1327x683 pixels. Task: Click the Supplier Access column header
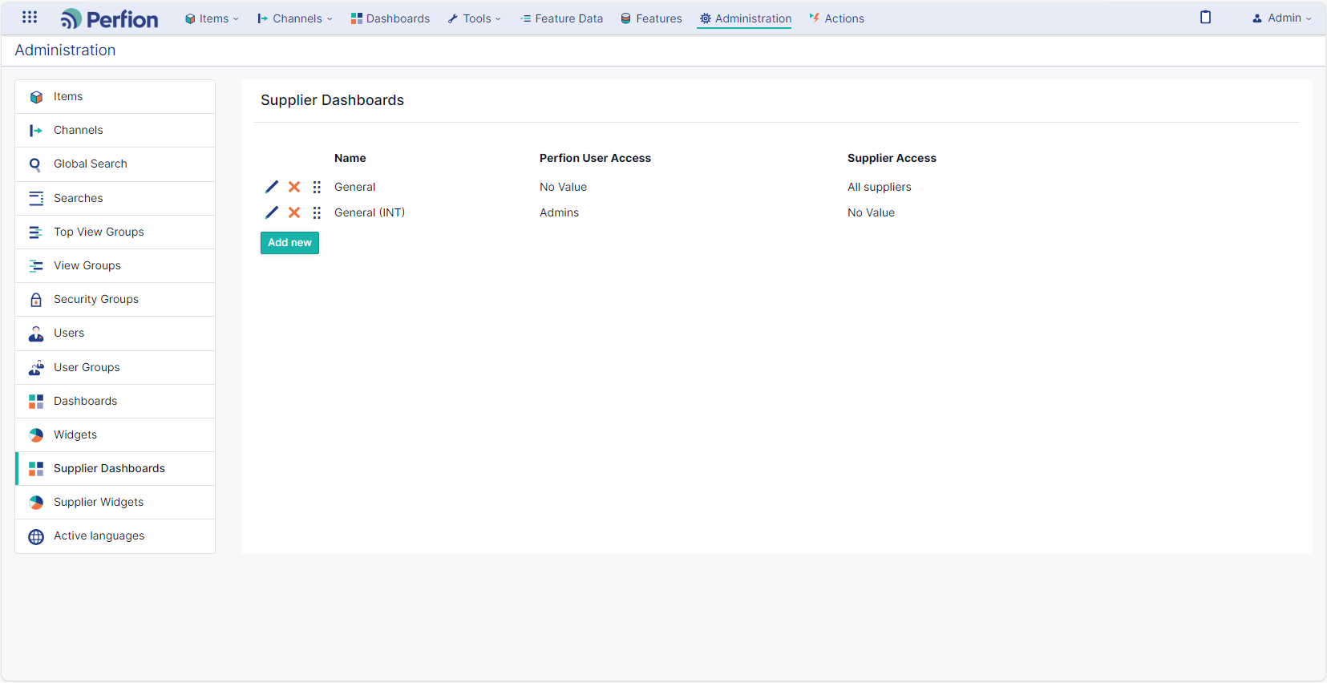click(x=892, y=158)
